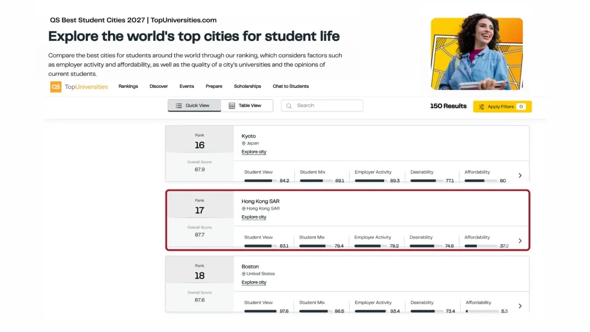Click the rank number 17

click(x=199, y=211)
